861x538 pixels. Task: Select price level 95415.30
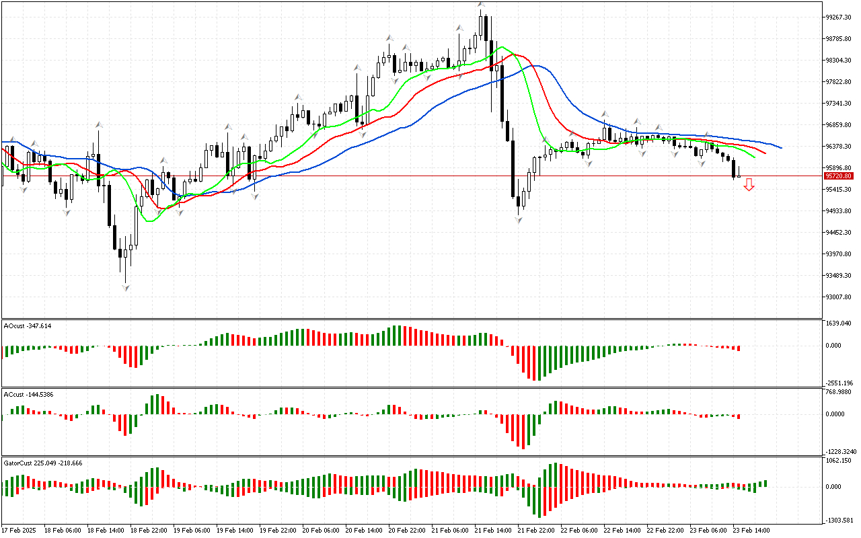pyautogui.click(x=839, y=190)
